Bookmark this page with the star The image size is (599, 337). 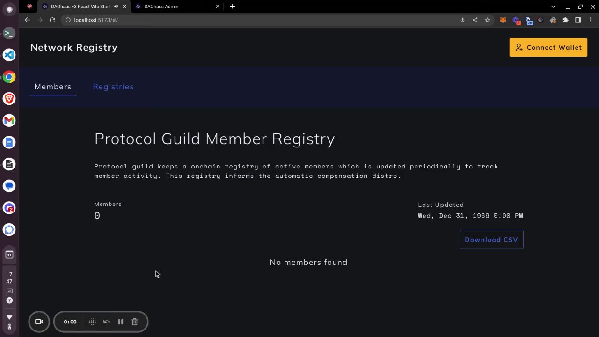(488, 20)
